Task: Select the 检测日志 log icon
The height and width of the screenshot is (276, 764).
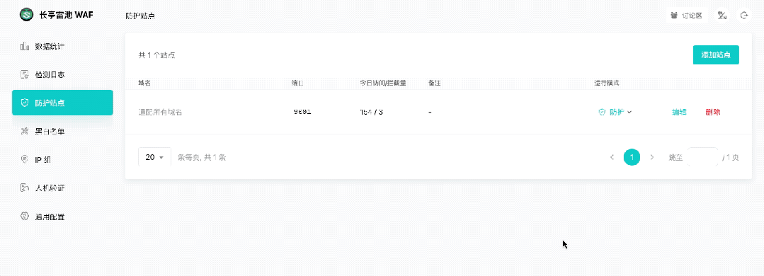Action: click(x=25, y=74)
